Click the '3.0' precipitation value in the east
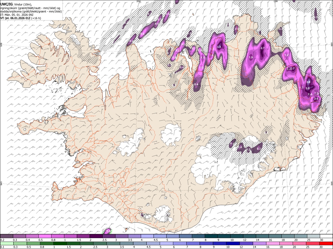The image size is (333, 249). point(307,88)
